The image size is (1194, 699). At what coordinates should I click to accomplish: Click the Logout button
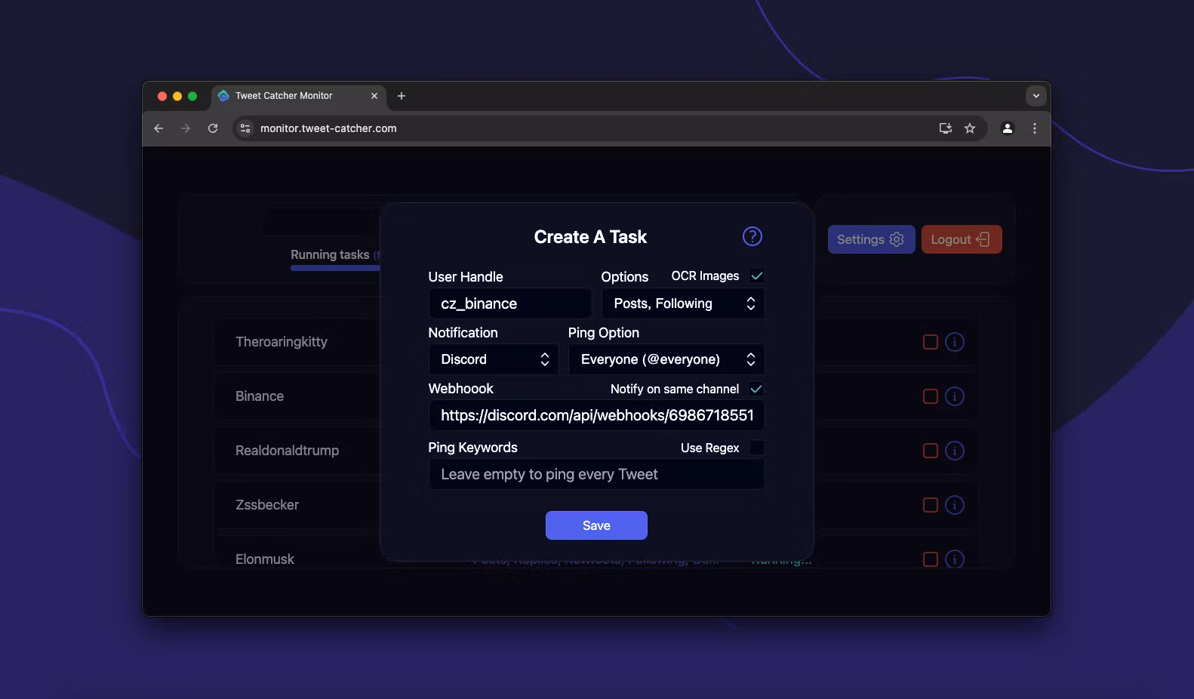click(x=962, y=239)
